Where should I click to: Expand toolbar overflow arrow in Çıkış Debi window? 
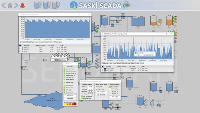click(173, 64)
